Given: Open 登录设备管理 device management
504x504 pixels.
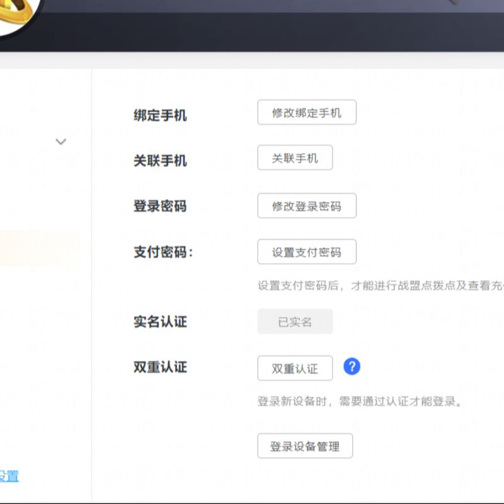Looking at the screenshot, I should click(305, 446).
